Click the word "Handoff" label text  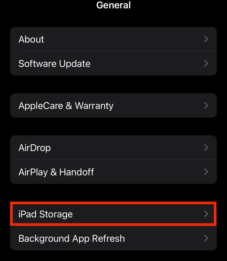pyautogui.click(x=77, y=172)
